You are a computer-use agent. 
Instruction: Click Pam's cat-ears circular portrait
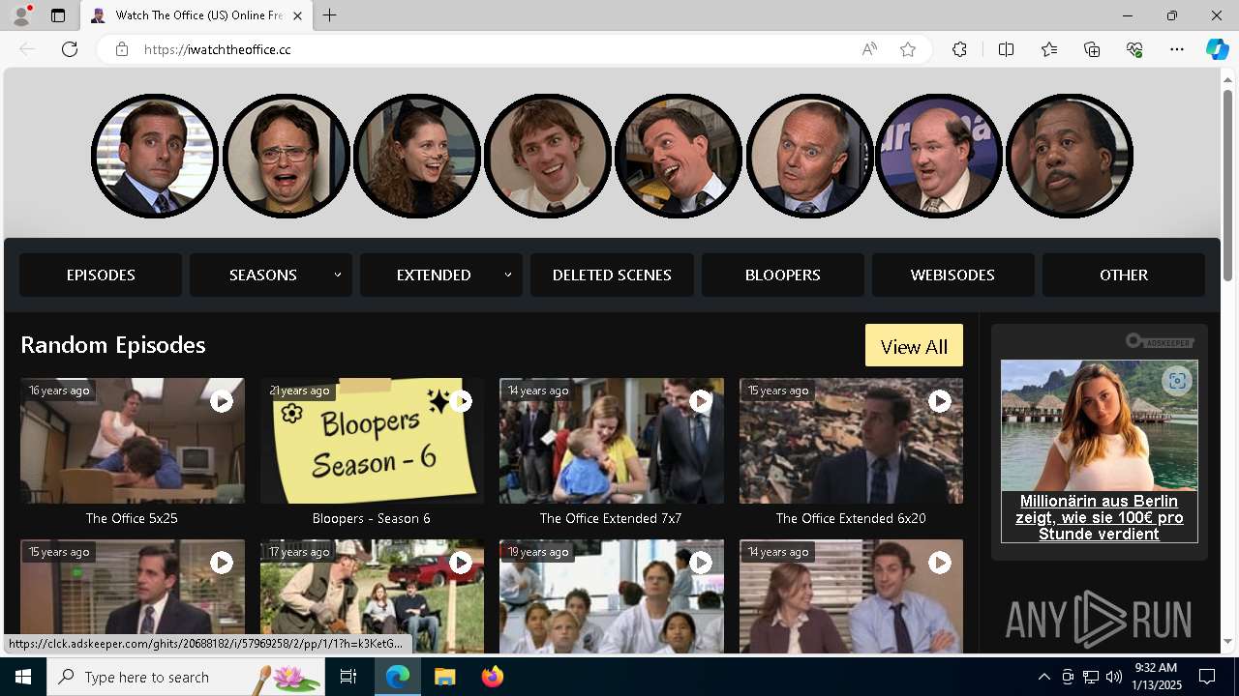click(x=417, y=156)
